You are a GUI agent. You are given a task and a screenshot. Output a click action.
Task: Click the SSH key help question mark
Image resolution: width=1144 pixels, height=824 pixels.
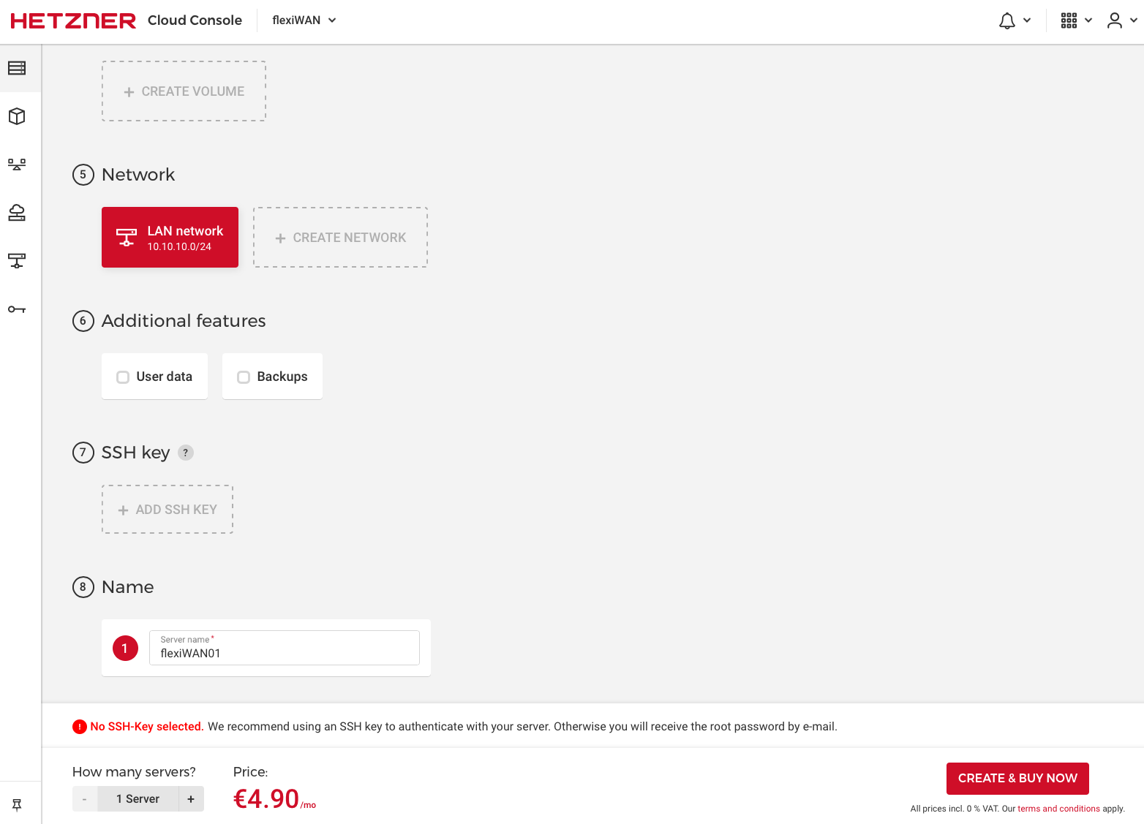tap(186, 453)
